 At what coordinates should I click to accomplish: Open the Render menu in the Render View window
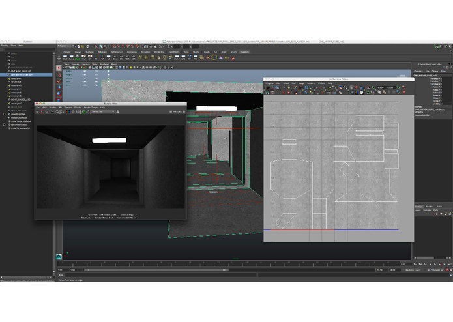pos(53,108)
